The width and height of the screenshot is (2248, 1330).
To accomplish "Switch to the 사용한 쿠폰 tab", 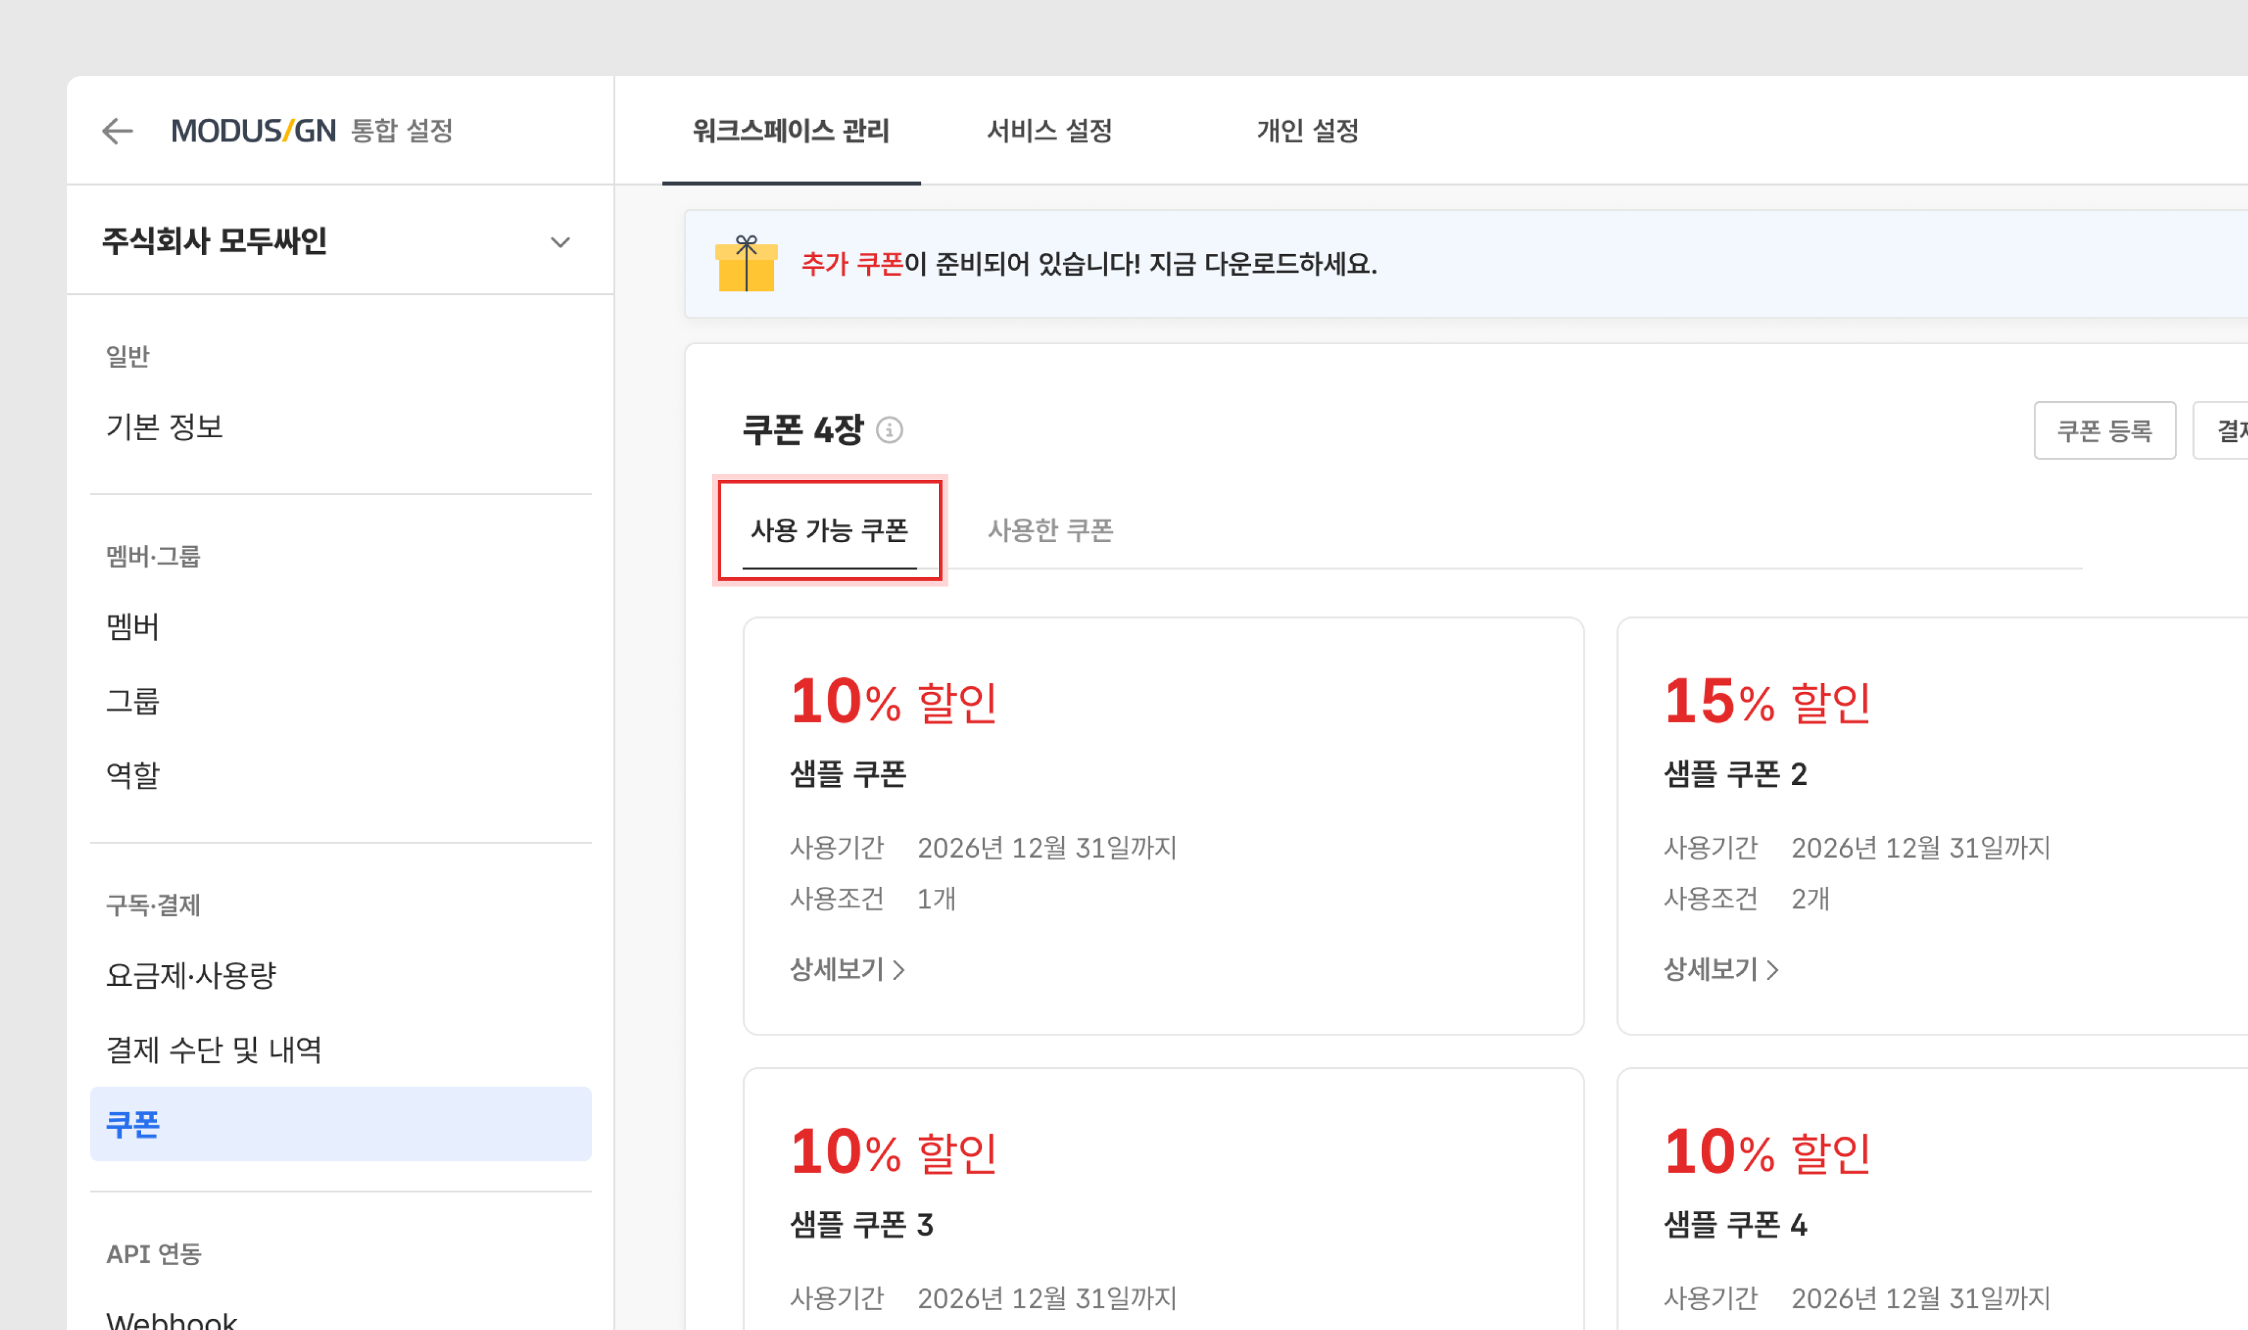I will pyautogui.click(x=1050, y=530).
